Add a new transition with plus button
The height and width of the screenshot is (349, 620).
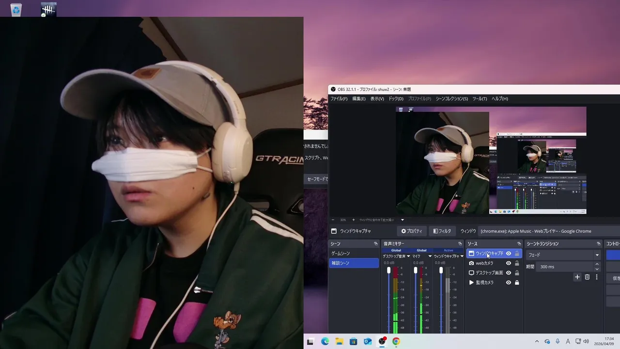(x=577, y=277)
